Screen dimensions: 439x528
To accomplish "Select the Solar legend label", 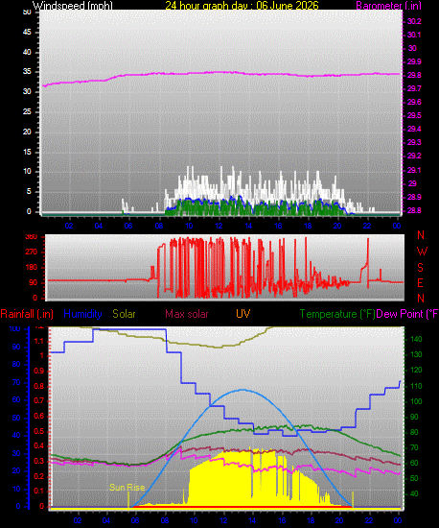I will [x=124, y=314].
